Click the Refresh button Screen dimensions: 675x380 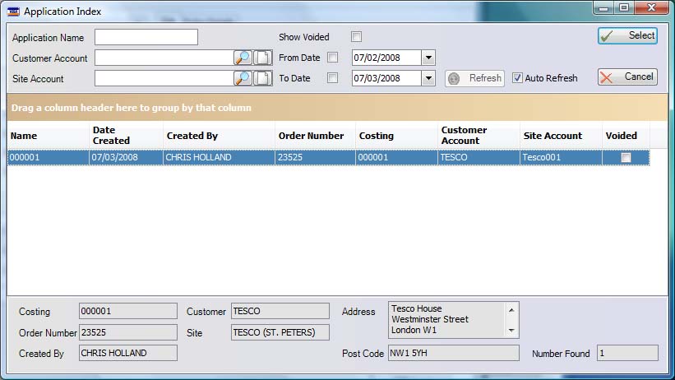click(x=475, y=78)
